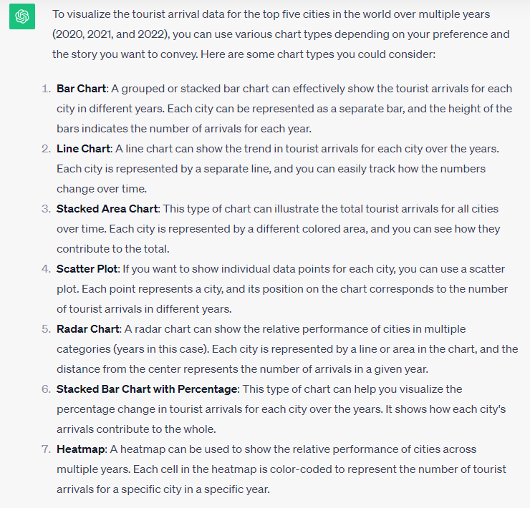Select the 'Stacked Area Chart' bold label

coord(107,209)
